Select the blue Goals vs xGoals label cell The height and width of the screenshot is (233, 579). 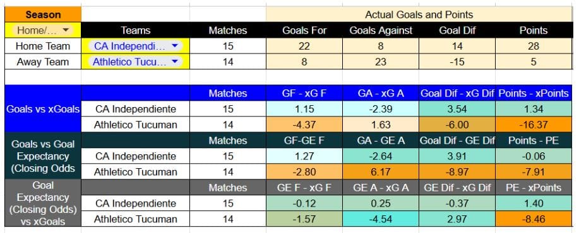pyautogui.click(x=43, y=108)
